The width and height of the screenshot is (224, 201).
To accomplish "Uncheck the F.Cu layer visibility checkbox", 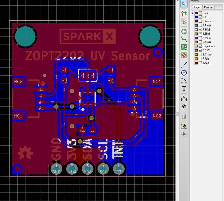I will coord(200,13).
